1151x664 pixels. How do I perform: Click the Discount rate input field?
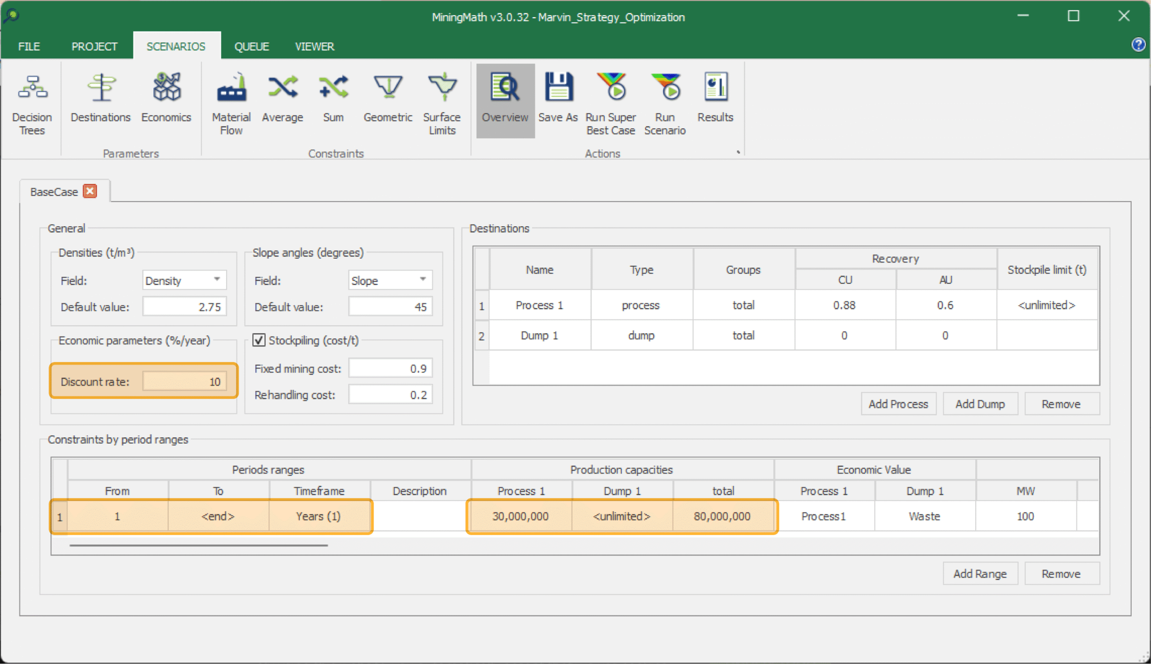click(x=184, y=381)
